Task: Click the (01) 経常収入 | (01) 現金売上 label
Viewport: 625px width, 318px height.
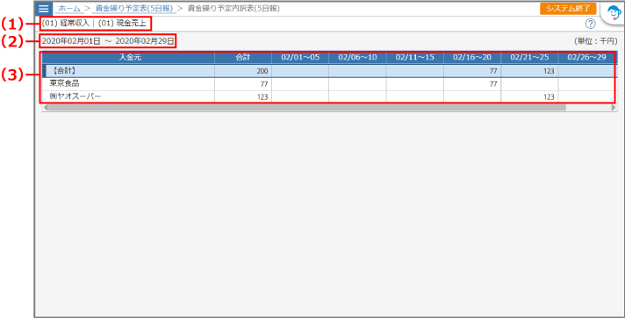Action: 95,24
